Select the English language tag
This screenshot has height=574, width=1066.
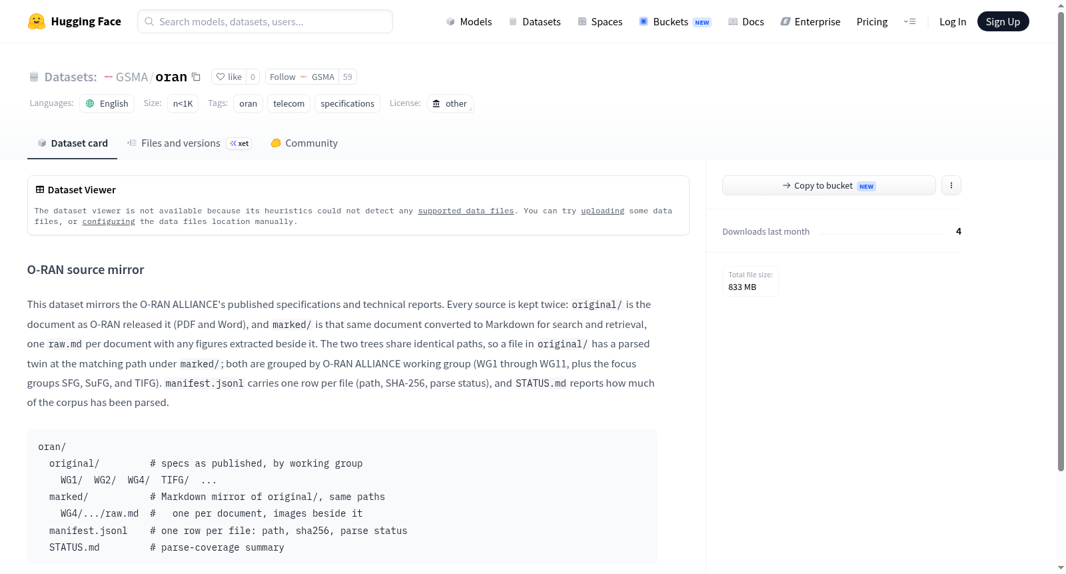tap(107, 103)
